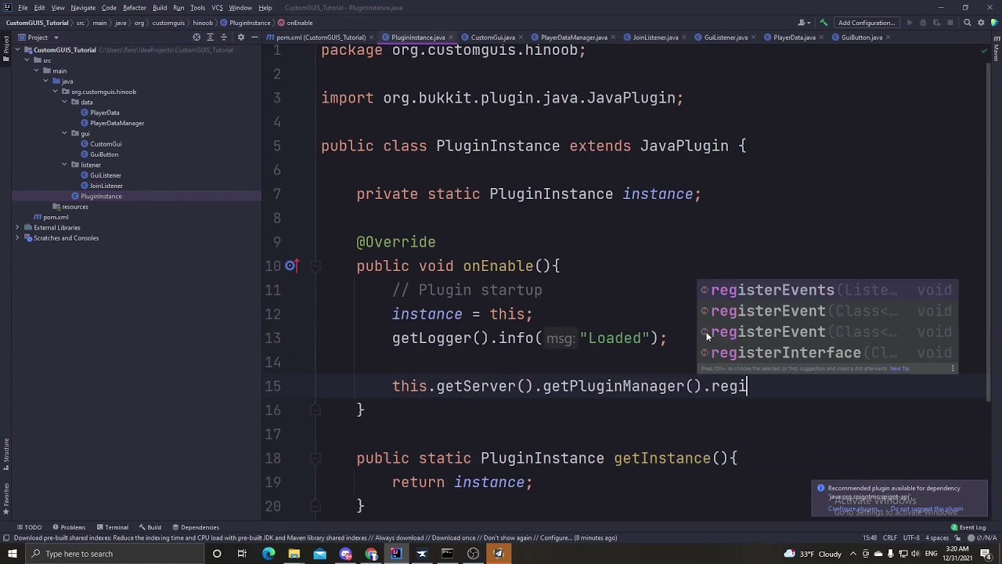Collapse the data package arrow
Screen dimensions: 1002x564
pos(64,102)
